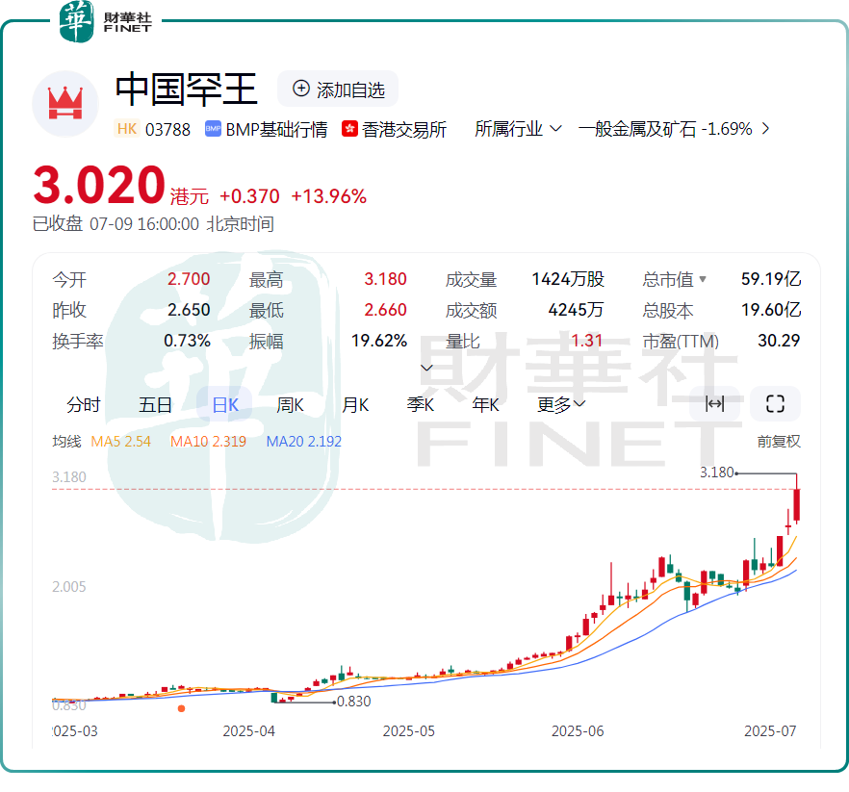Image resolution: width=849 pixels, height=792 pixels.
Task: Click the 总市值 value 59.19亿
Action: [770, 279]
